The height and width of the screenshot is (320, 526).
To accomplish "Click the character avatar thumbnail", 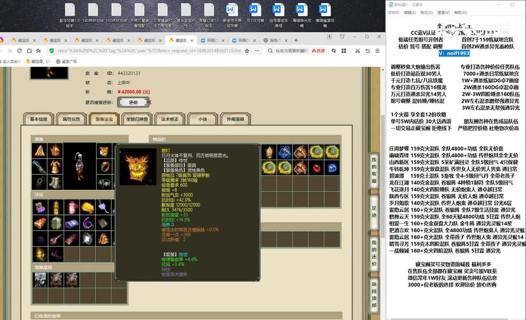I will point(49,72).
